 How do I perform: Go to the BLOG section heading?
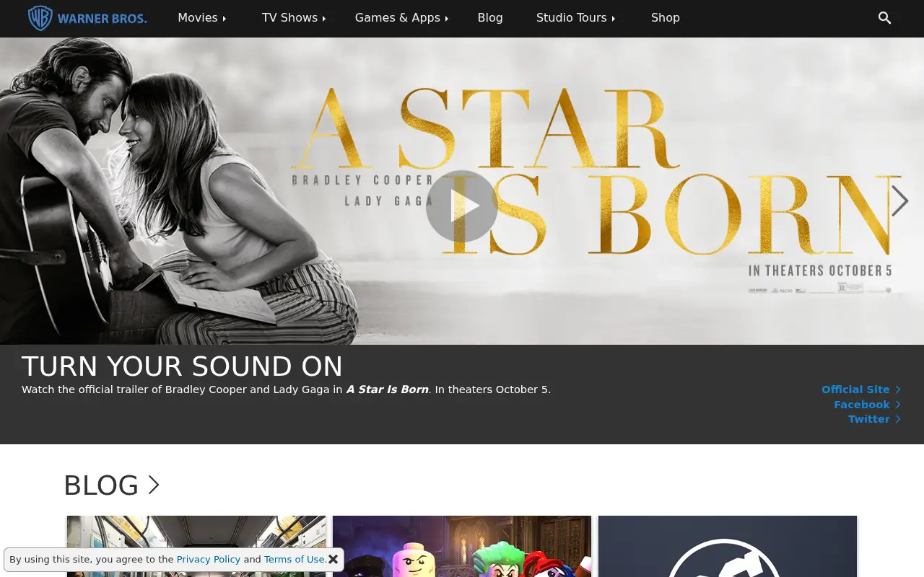(x=112, y=485)
